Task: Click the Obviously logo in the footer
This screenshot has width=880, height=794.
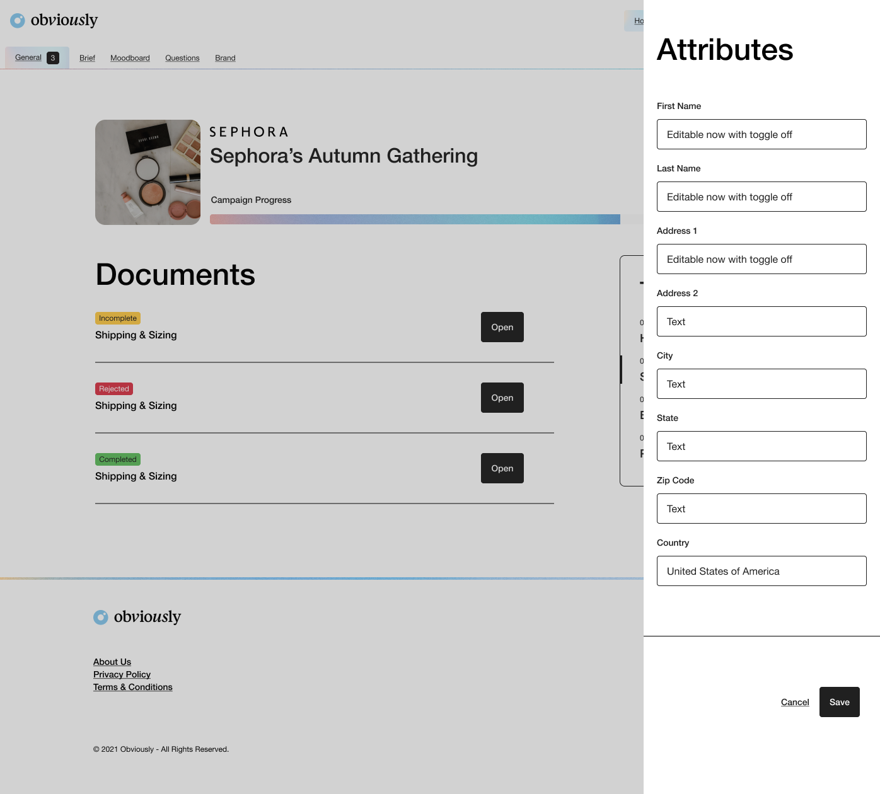Action: 137,617
